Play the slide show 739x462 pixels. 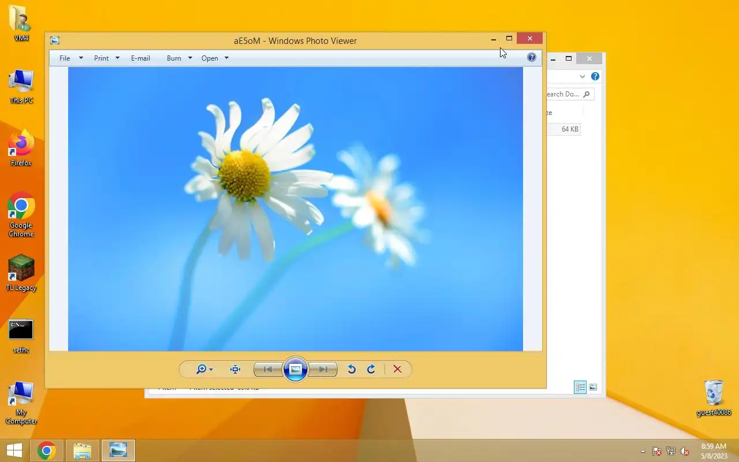click(295, 370)
